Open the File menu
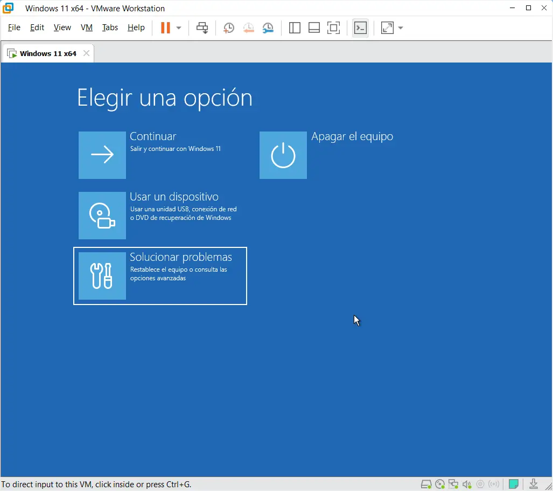This screenshot has width=553, height=491. coord(14,27)
